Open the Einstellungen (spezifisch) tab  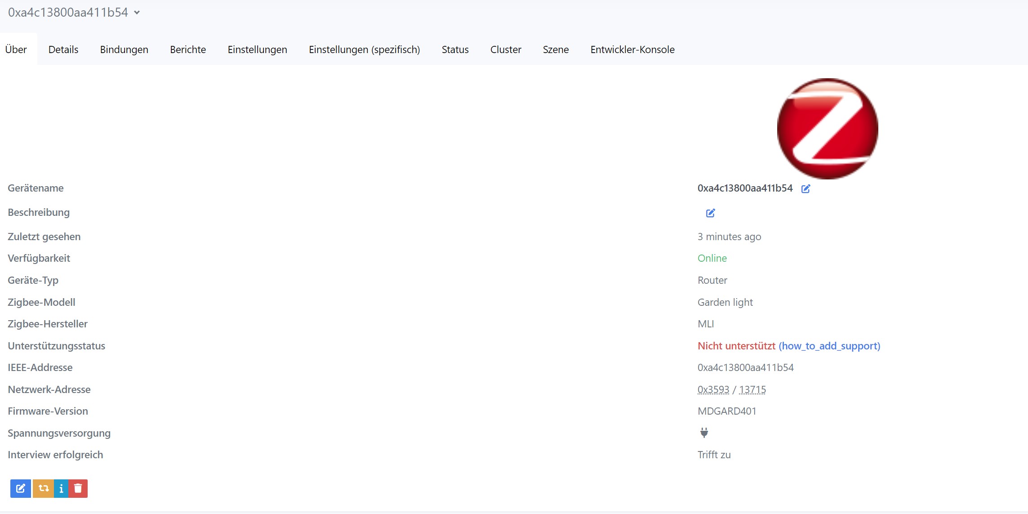(364, 49)
